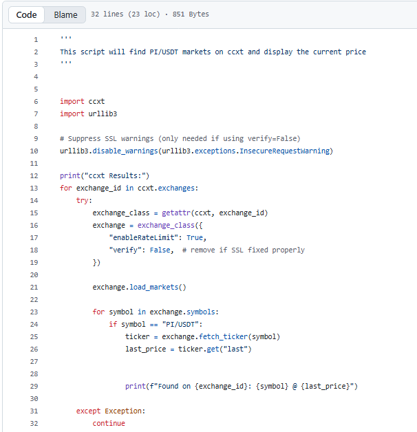The width and height of the screenshot is (417, 432).
Task: Click 'getattr' on line 15
Action: tap(176, 213)
